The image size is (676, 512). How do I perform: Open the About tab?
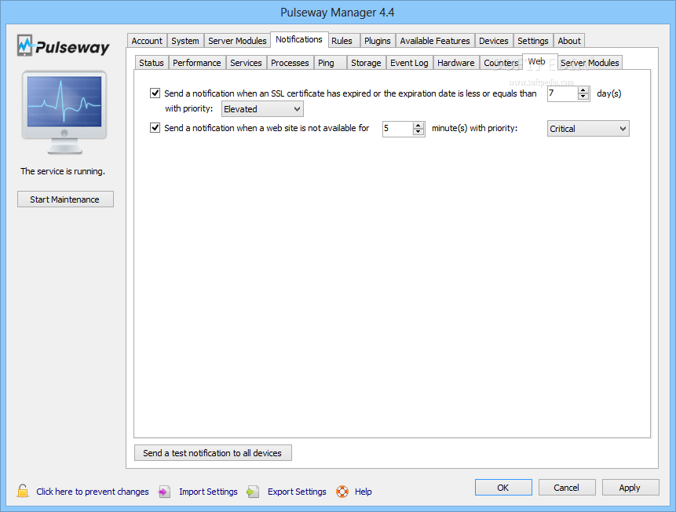pyautogui.click(x=569, y=41)
